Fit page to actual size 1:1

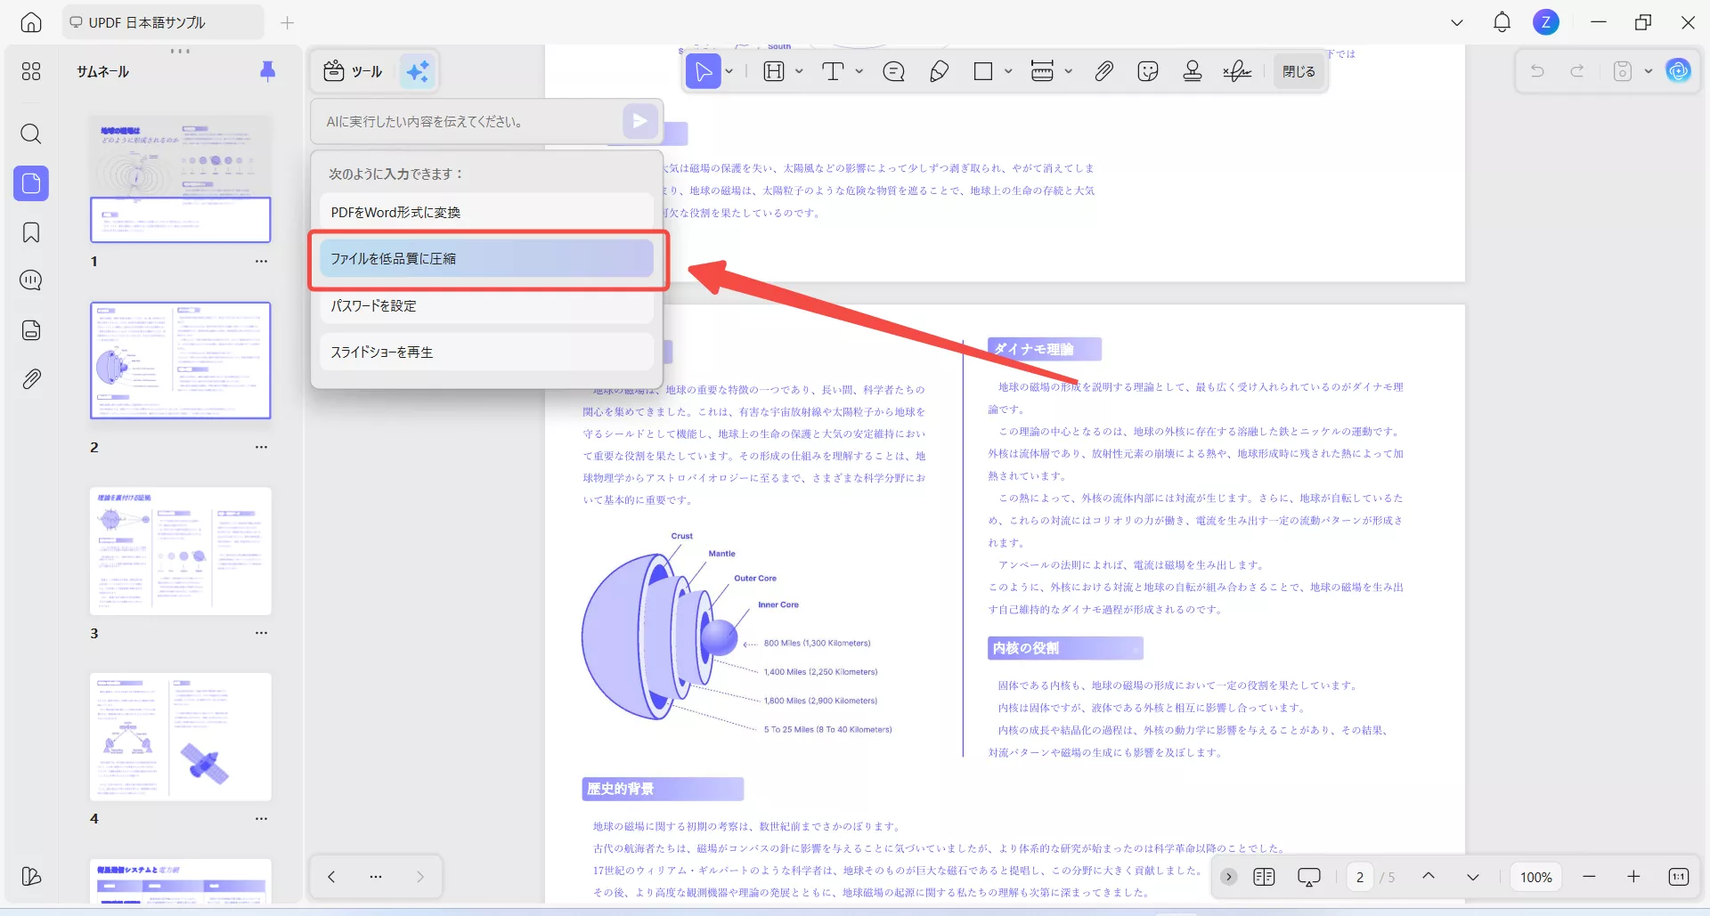1679,877
